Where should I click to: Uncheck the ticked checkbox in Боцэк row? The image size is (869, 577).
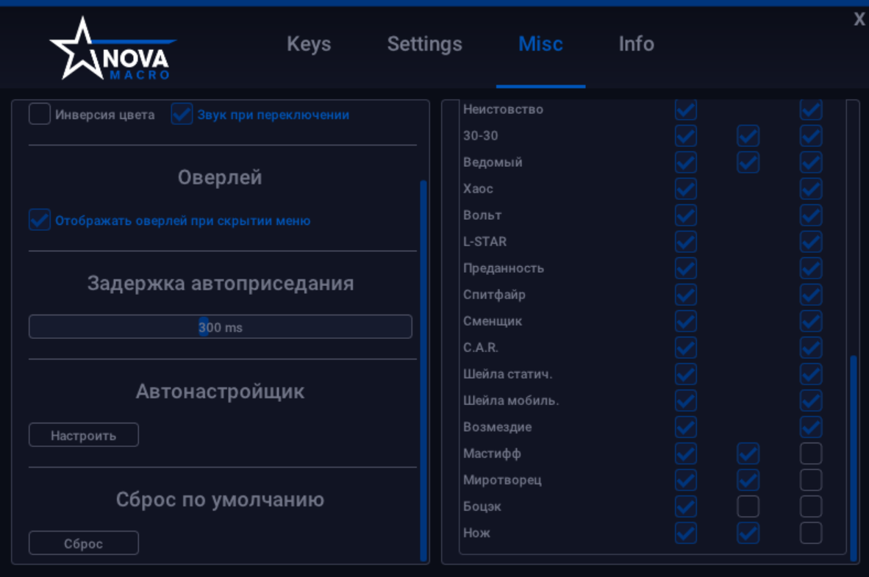685,506
